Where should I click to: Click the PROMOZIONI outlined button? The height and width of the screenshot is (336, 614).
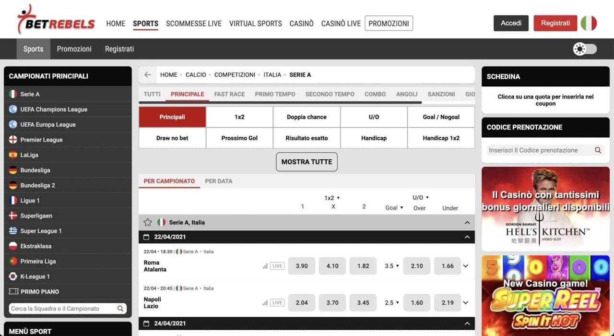point(389,24)
